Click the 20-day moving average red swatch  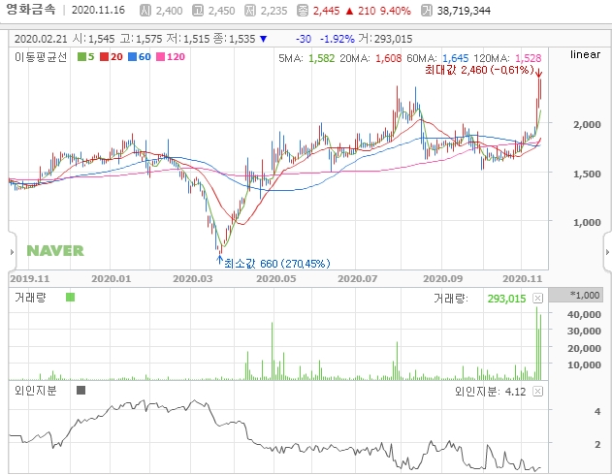[x=104, y=57]
